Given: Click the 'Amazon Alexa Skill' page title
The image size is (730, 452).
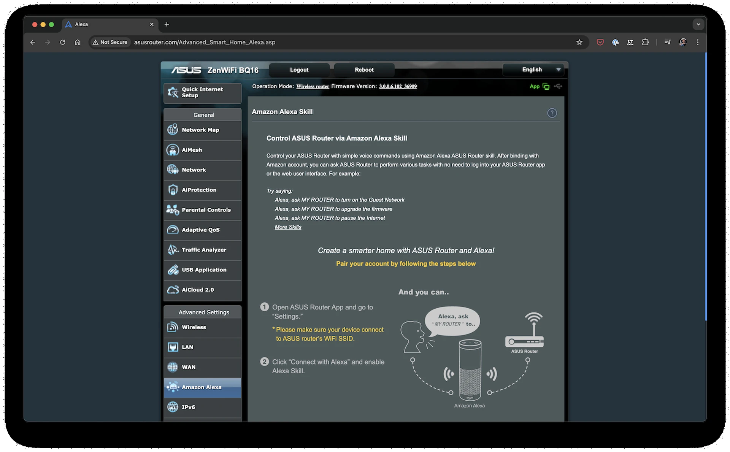Looking at the screenshot, I should [282, 112].
